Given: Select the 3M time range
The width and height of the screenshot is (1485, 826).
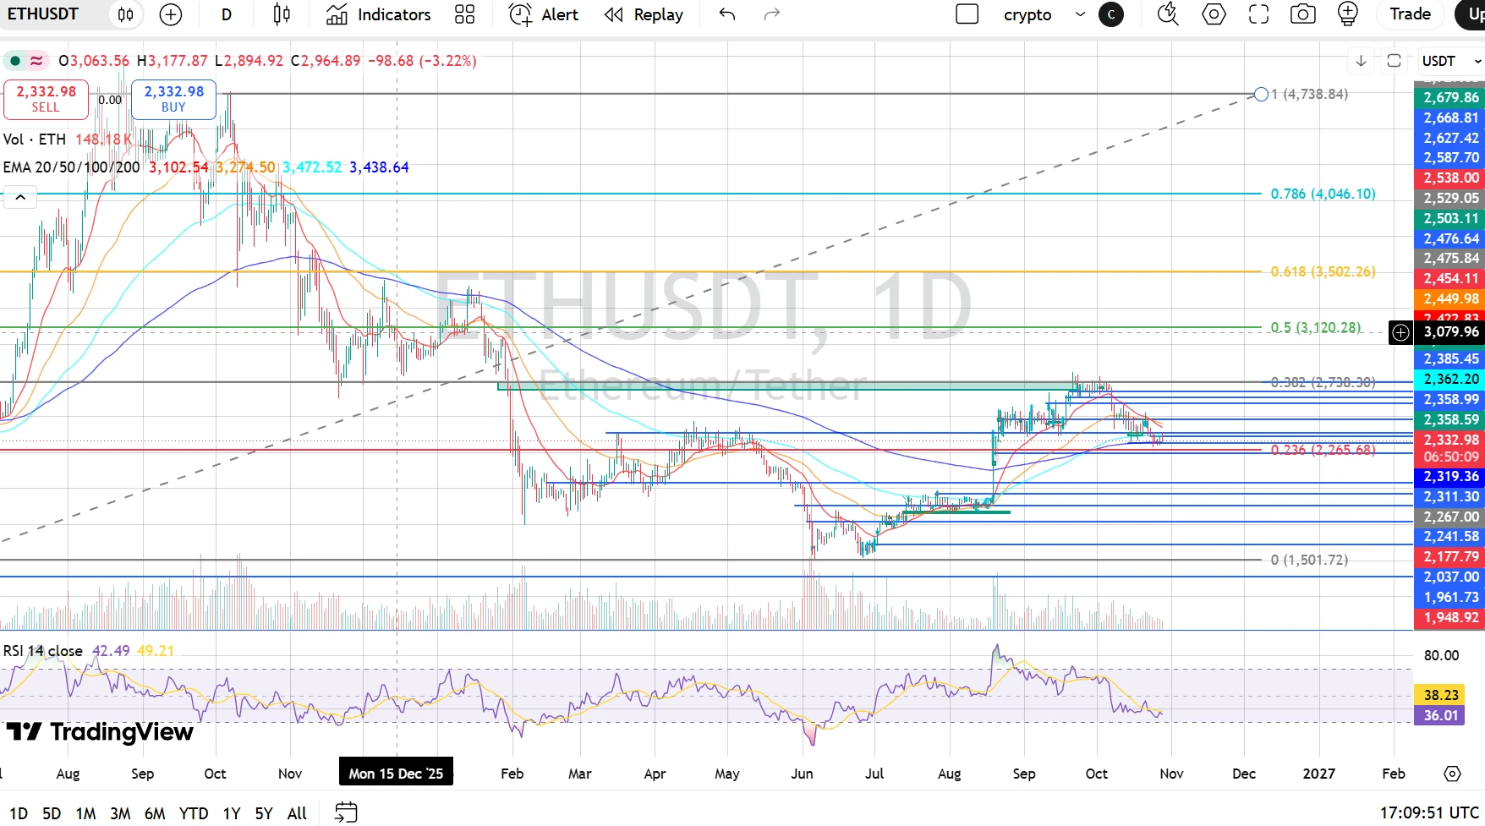Looking at the screenshot, I should tap(120, 813).
